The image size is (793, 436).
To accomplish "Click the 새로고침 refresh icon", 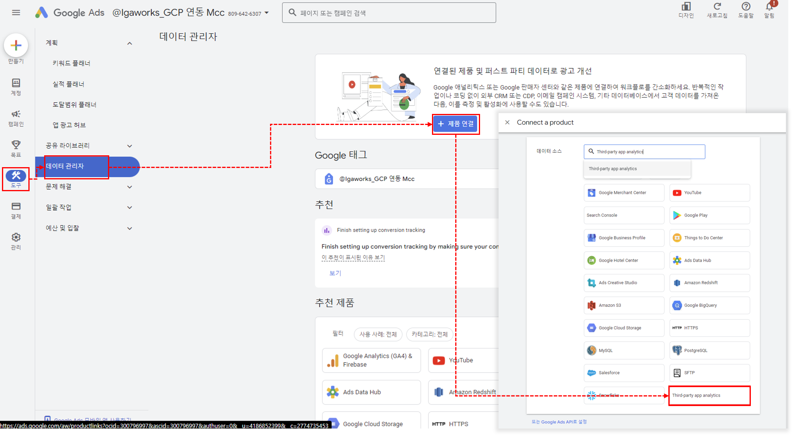I will coord(717,11).
